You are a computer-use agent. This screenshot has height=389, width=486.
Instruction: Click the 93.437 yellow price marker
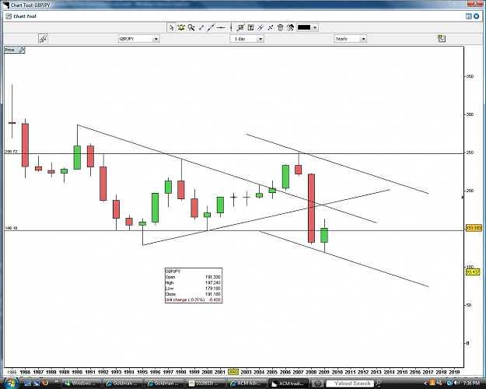click(473, 272)
